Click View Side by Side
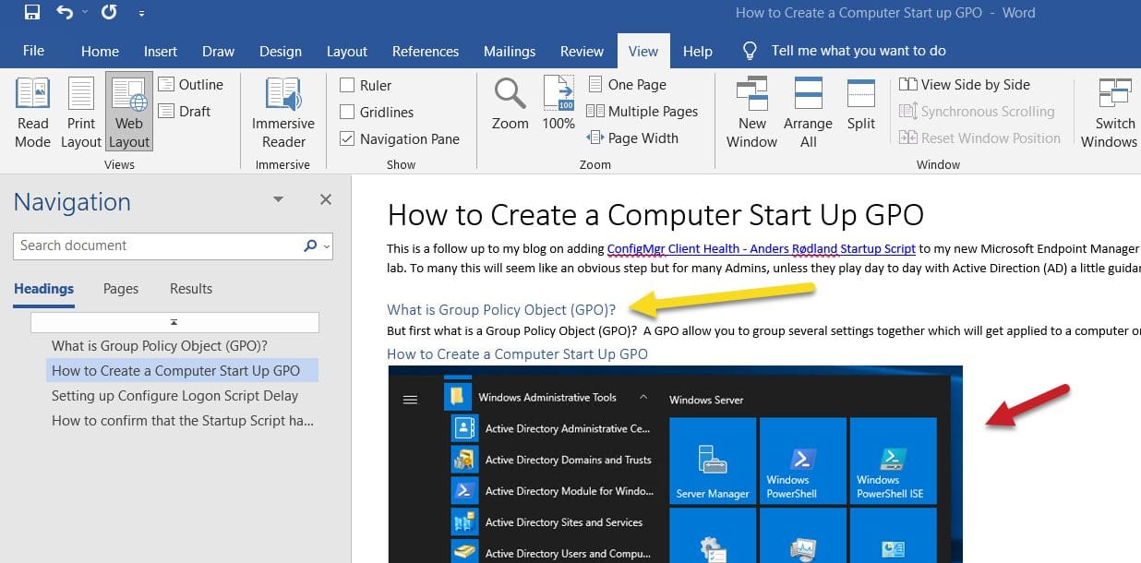The image size is (1141, 563). point(965,84)
